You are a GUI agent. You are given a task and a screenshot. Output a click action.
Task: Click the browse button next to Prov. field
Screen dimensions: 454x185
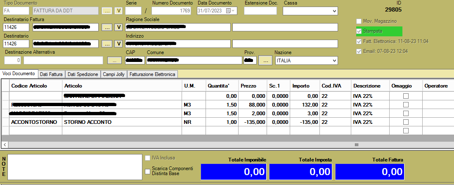[x=265, y=60]
